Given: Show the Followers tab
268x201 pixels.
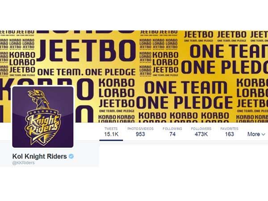Looking at the screenshot, I should pos(201,132).
